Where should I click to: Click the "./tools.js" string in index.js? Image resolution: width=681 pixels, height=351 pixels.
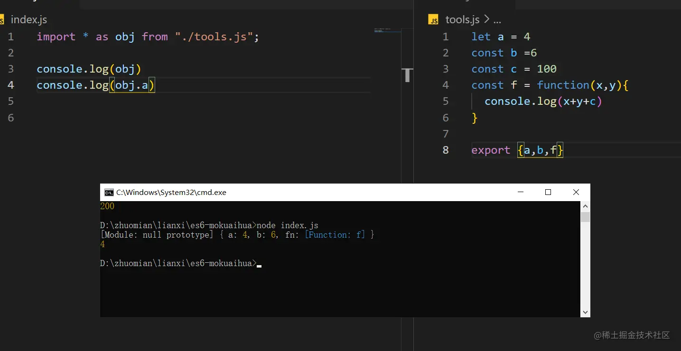[214, 37]
